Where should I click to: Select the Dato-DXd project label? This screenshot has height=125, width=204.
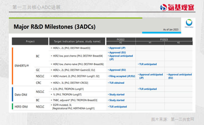coord(21,95)
